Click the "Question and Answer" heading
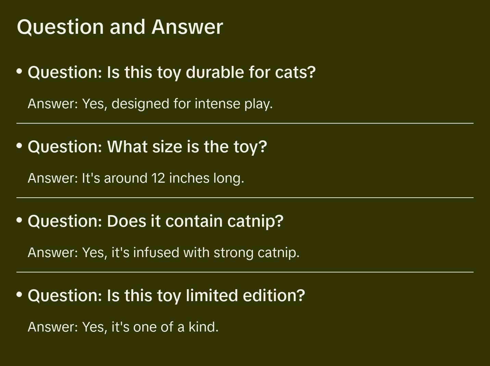Viewport: 490px width, 366px height. (x=120, y=27)
